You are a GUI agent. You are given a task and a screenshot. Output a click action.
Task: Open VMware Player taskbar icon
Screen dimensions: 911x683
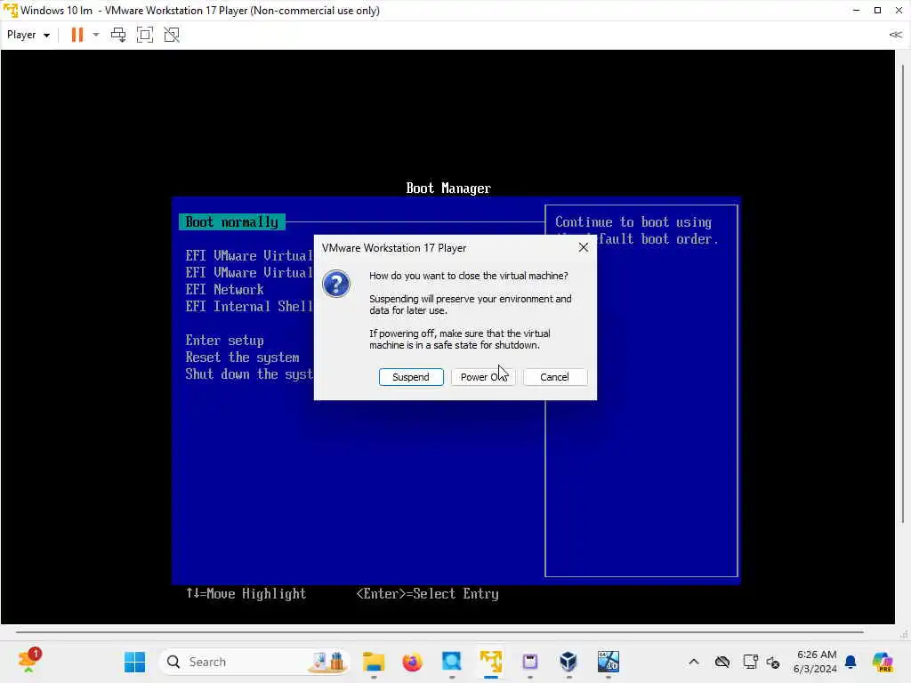[491, 662]
